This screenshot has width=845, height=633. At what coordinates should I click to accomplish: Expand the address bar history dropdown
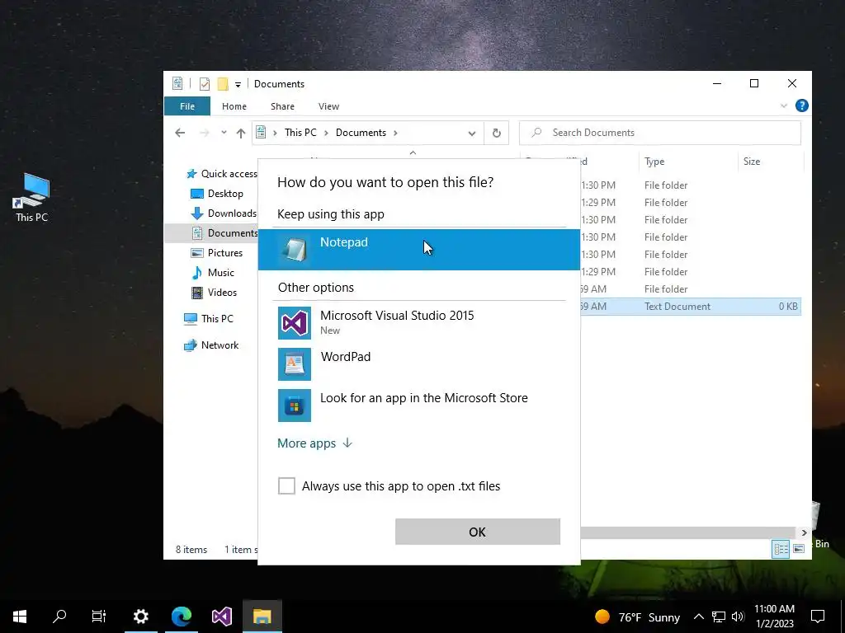coord(471,133)
